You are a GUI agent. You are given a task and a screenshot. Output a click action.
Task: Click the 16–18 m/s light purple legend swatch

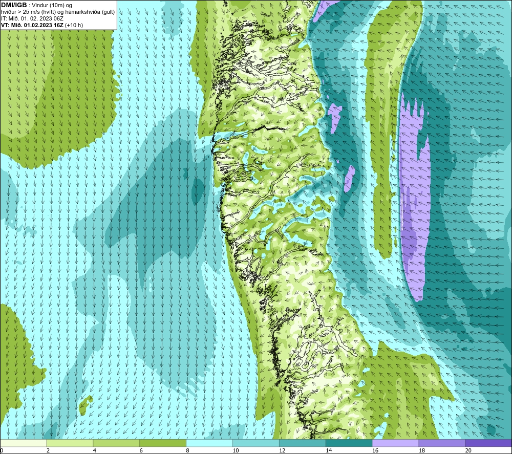395,443
